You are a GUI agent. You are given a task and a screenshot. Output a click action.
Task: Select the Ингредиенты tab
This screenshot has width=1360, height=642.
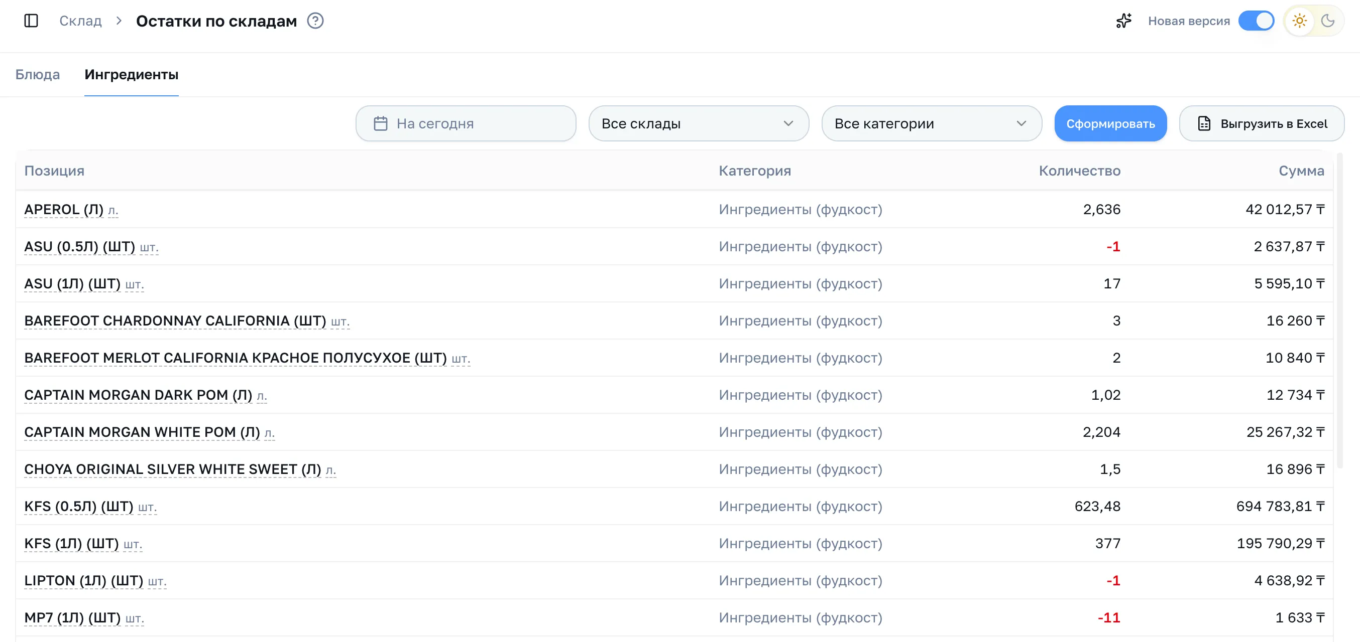tap(132, 74)
